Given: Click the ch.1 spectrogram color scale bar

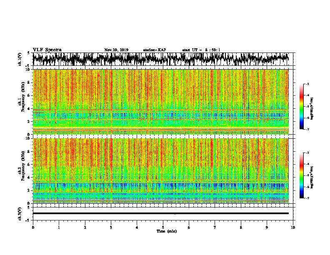Looking at the screenshot, I should pyautogui.click(x=301, y=107).
